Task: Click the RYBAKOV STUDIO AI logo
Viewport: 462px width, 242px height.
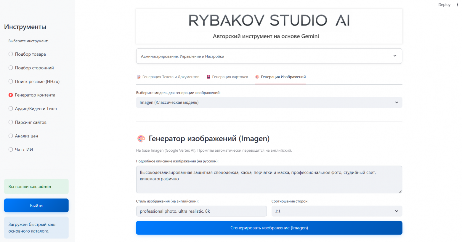Action: coord(269,20)
